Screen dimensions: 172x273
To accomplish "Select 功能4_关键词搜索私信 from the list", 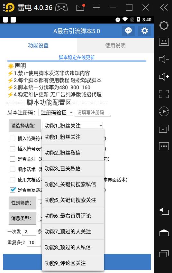I will [x=73, y=184].
